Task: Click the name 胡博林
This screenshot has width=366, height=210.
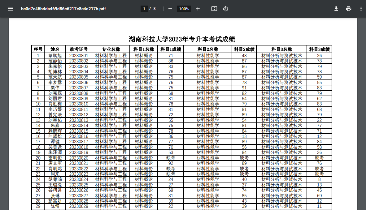Action: (x=55, y=71)
